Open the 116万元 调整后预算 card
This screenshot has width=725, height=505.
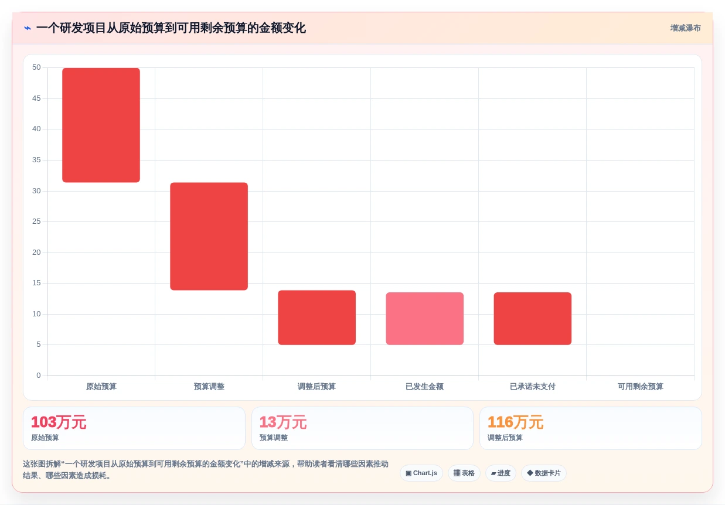click(591, 428)
